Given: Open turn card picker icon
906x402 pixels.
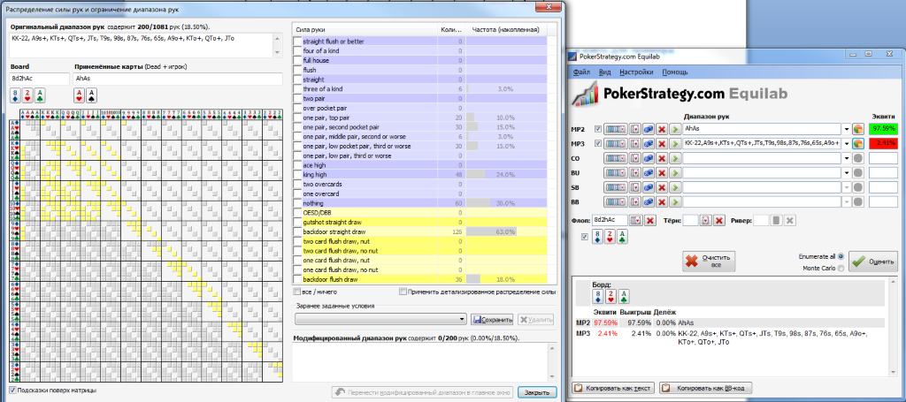Looking at the screenshot, I should click(706, 220).
